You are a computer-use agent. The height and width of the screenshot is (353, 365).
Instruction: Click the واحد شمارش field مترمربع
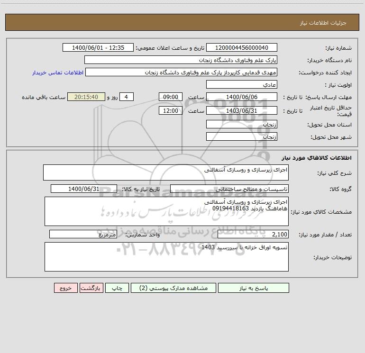(83, 234)
